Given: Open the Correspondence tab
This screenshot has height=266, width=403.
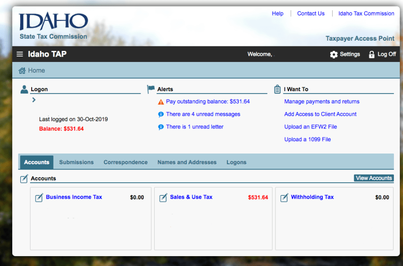Looking at the screenshot, I should click(125, 162).
